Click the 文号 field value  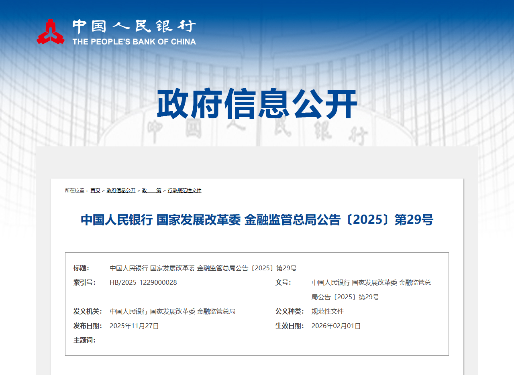coord(371,282)
